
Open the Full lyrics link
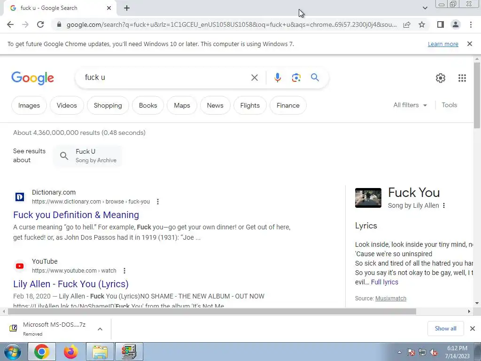tap(384, 282)
